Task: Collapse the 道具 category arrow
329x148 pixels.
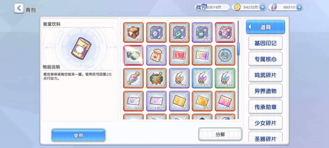Action: (x=250, y=27)
